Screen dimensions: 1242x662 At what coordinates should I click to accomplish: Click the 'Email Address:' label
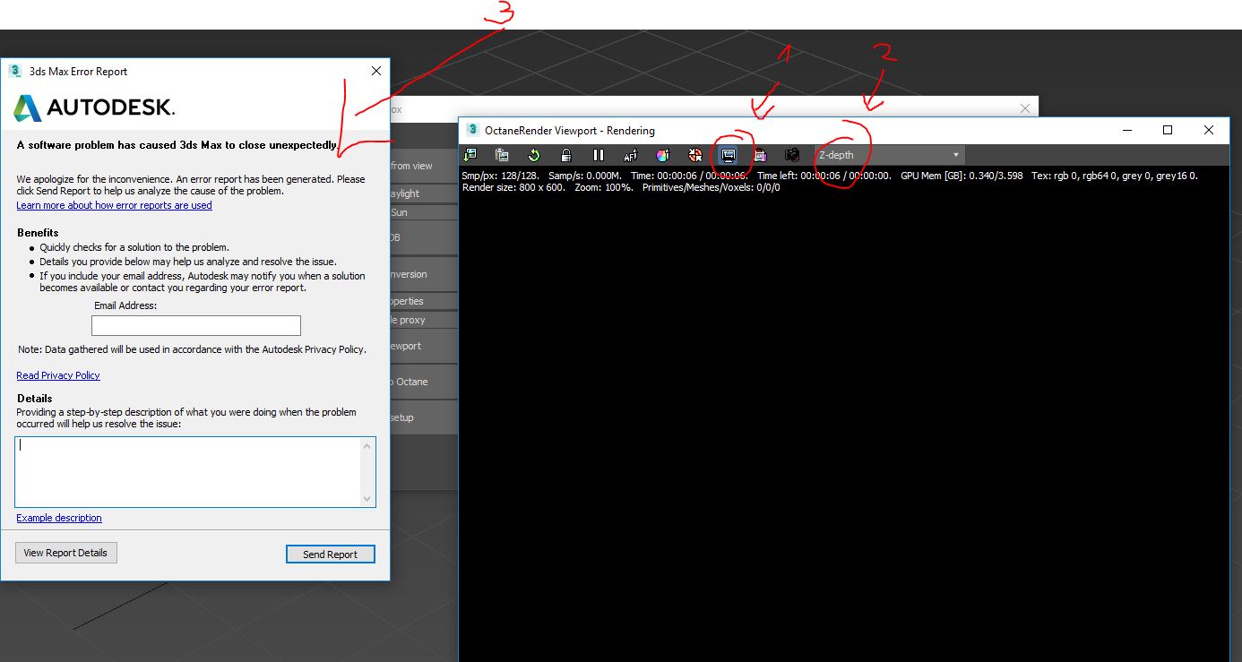[x=125, y=305]
